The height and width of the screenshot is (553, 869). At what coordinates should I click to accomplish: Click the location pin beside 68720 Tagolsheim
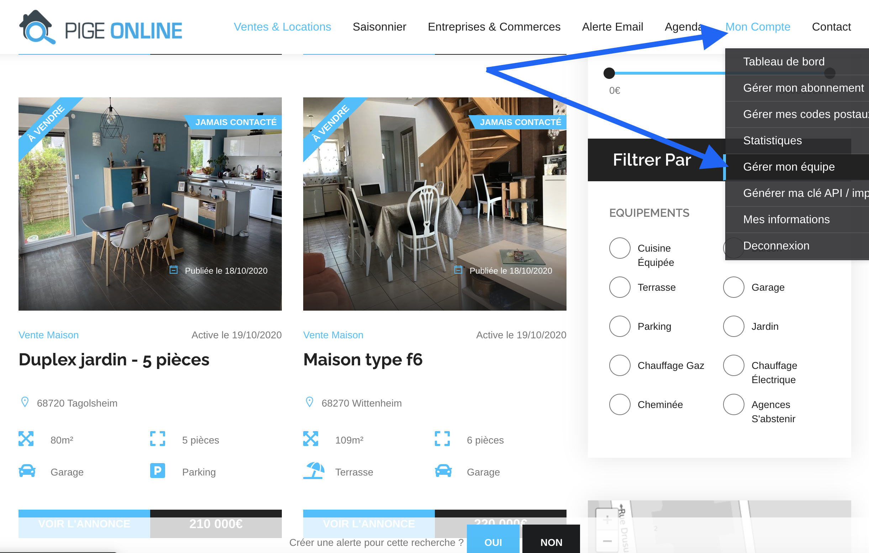coord(25,402)
